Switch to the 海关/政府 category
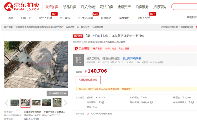Image resolution: width=197 pixels, height=122 pixels. [88, 7]
